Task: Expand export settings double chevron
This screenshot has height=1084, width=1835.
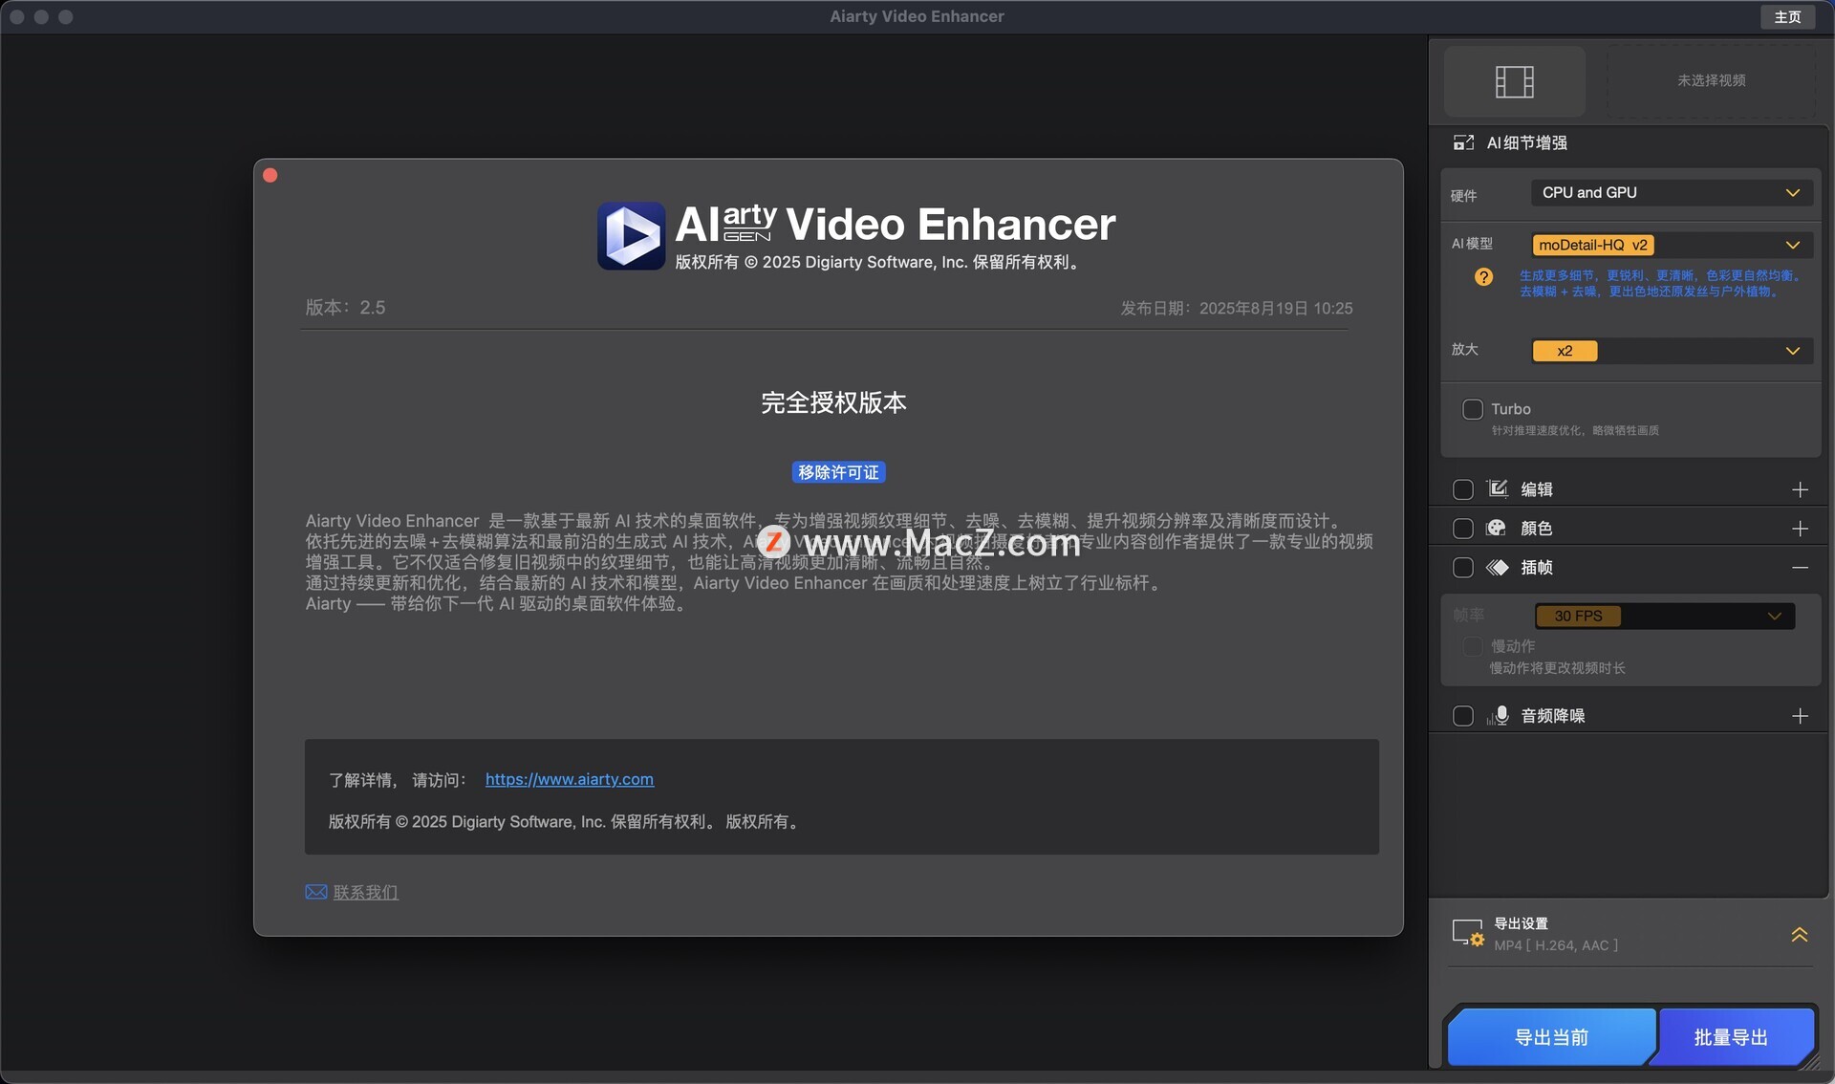Action: [x=1799, y=934]
